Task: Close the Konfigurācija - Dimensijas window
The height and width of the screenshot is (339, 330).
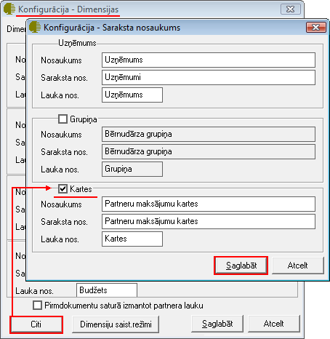Action: (290, 9)
